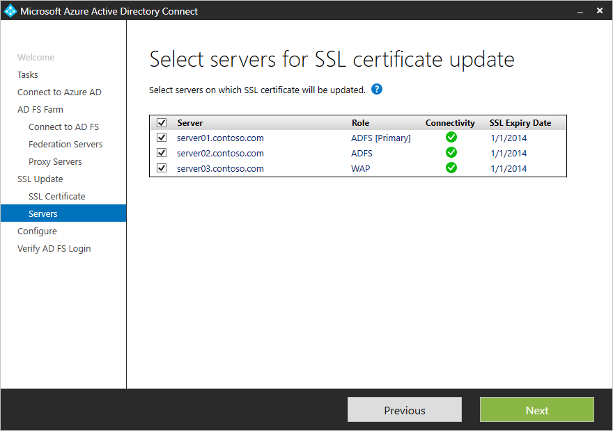
Task: Select Servers in the left navigation
Action: click(44, 213)
